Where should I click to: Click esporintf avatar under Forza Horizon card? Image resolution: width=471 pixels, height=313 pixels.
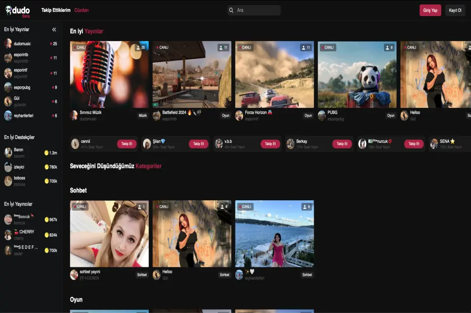click(x=239, y=115)
